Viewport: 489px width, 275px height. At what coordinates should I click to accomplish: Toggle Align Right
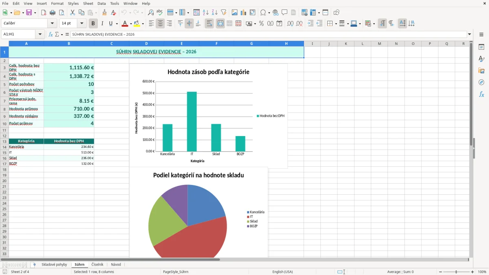[x=169, y=24]
